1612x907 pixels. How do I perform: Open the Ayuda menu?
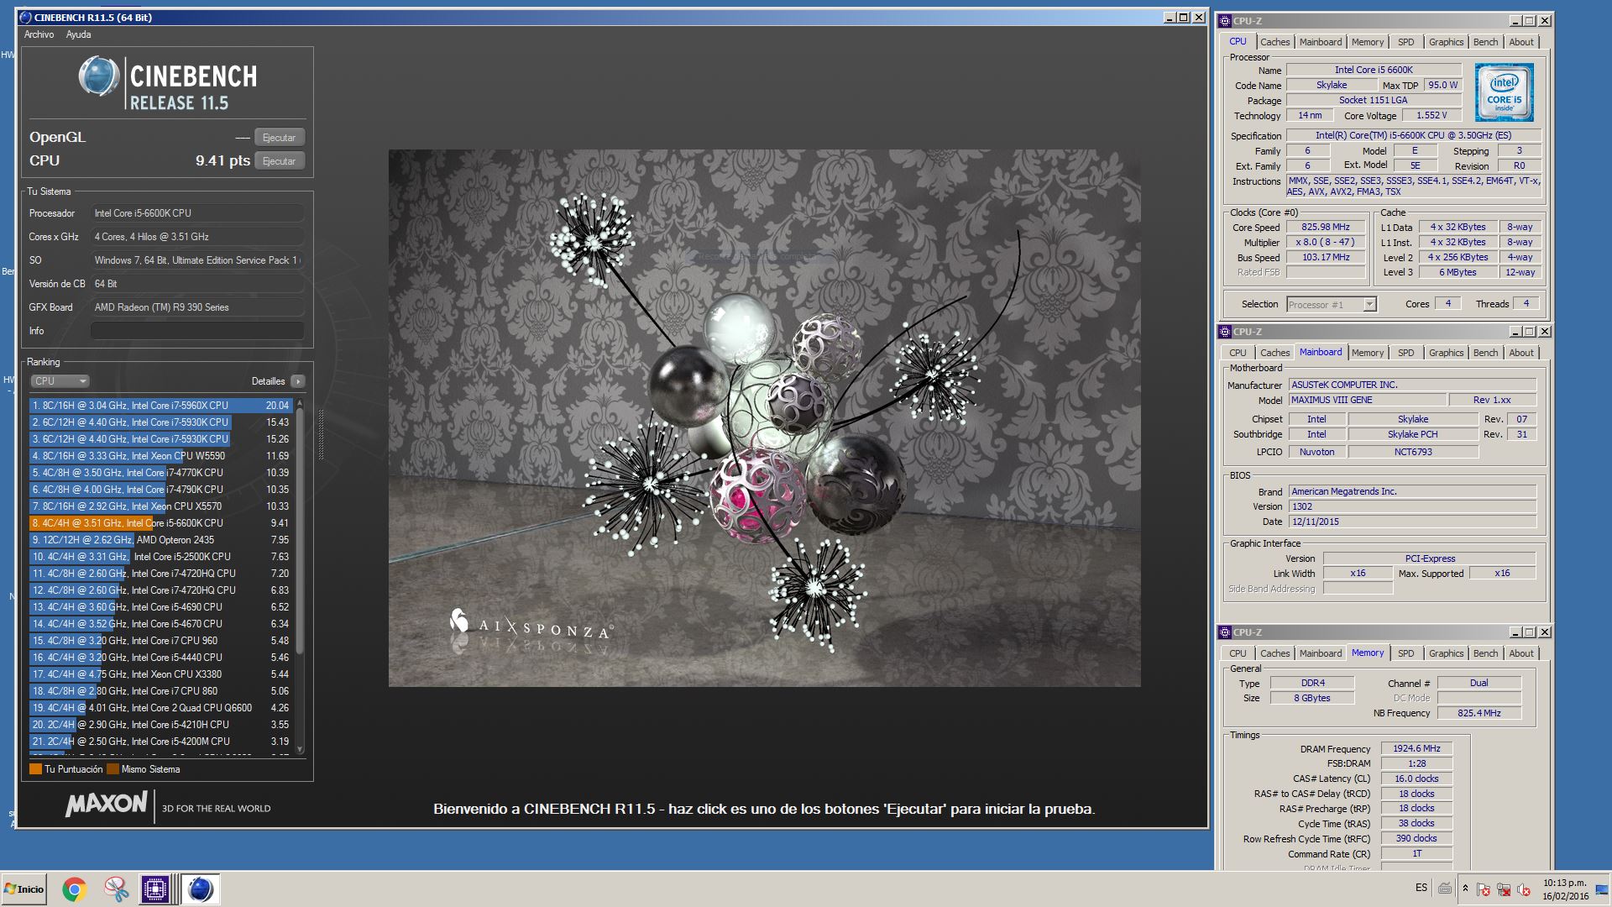pyautogui.click(x=78, y=34)
